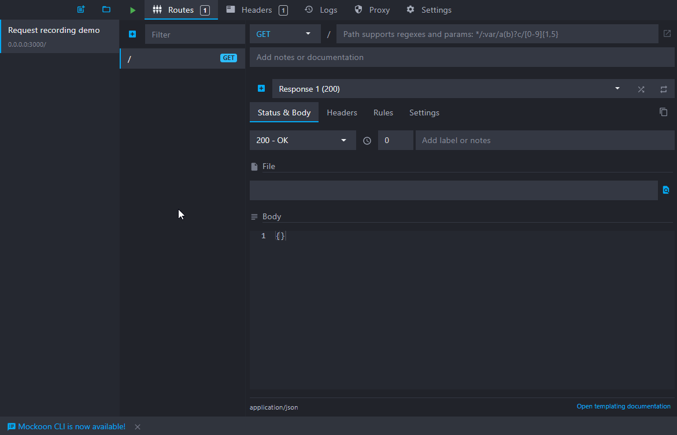Click the open environment folder icon
The image size is (677, 435).
point(106,10)
